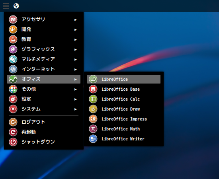Image resolution: width=219 pixels, height=179 pixels.
Task: Launch LibreOffice Impress from the submenu
Action: pyautogui.click(x=124, y=119)
